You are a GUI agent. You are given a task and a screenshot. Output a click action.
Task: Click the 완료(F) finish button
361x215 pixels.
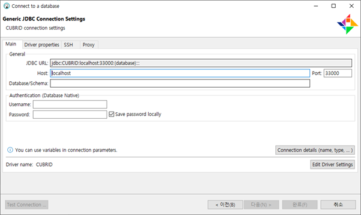[x=300, y=205]
